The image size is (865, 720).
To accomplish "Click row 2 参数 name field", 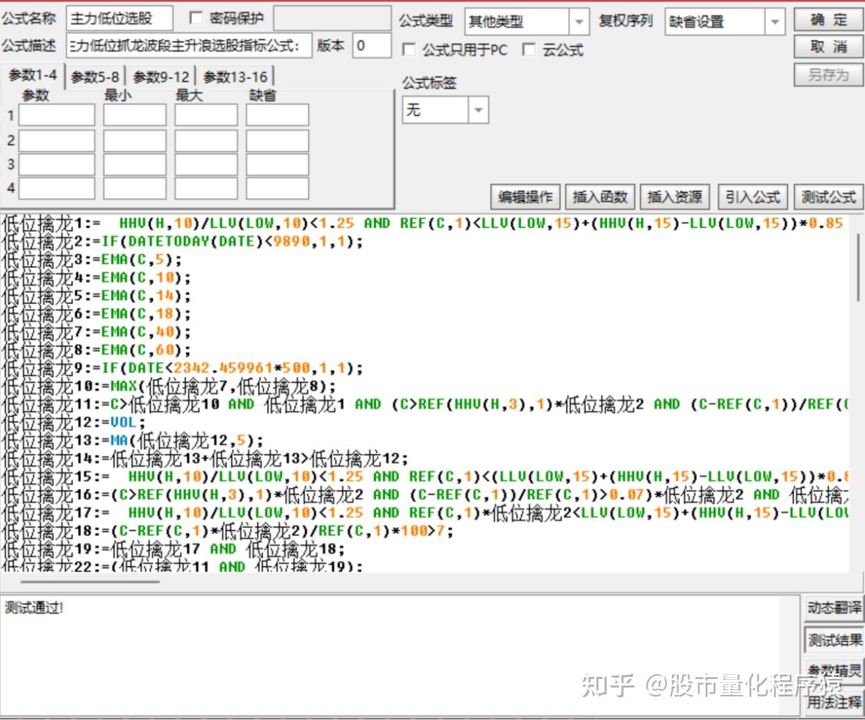I will pos(56,140).
